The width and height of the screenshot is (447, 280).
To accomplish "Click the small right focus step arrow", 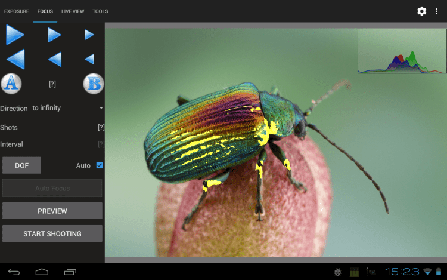I will 89,35.
